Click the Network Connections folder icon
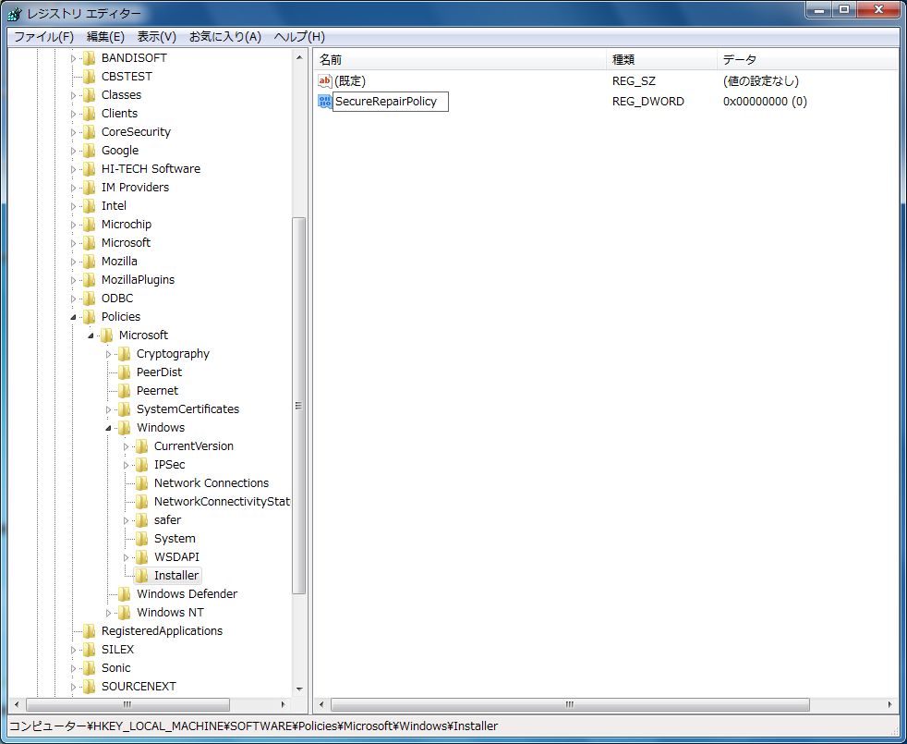The height and width of the screenshot is (744, 907). point(141,482)
